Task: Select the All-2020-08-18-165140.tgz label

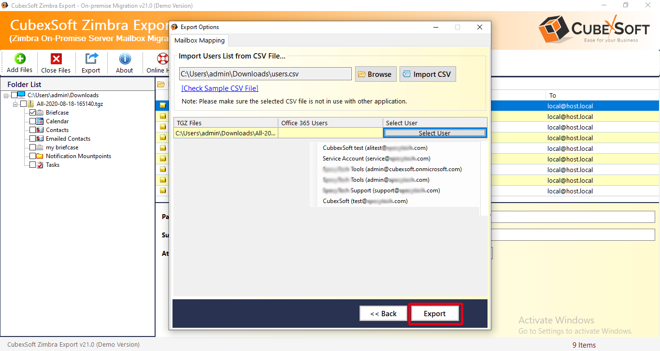Action: pos(70,104)
